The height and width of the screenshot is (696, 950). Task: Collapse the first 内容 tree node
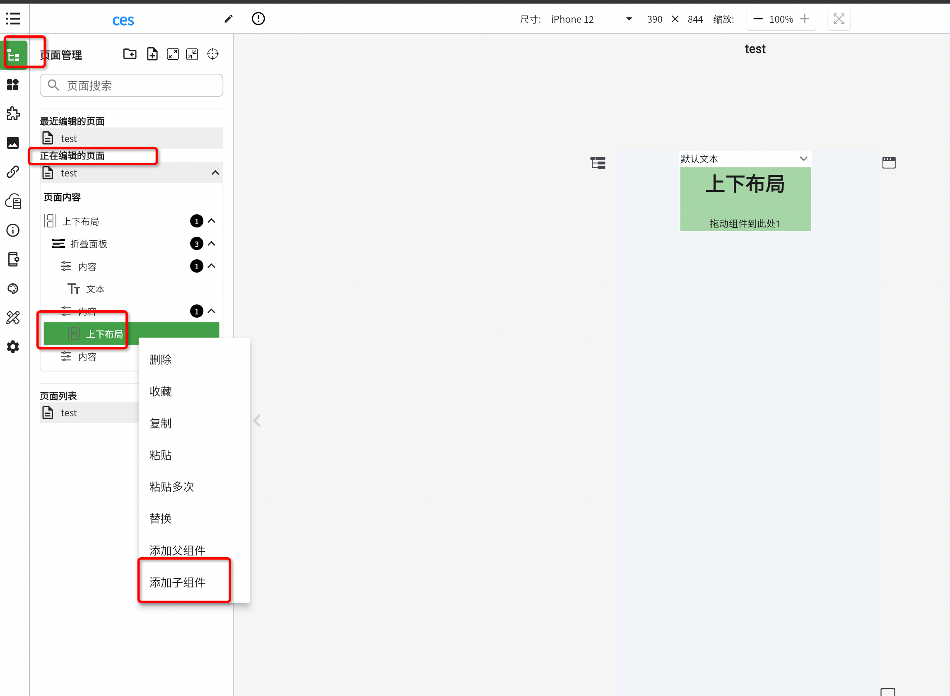tap(211, 266)
